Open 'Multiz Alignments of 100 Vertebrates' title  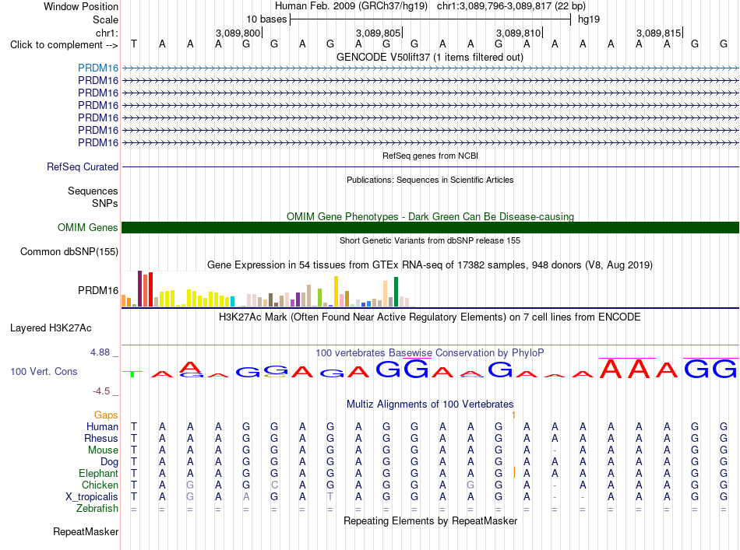[430, 404]
